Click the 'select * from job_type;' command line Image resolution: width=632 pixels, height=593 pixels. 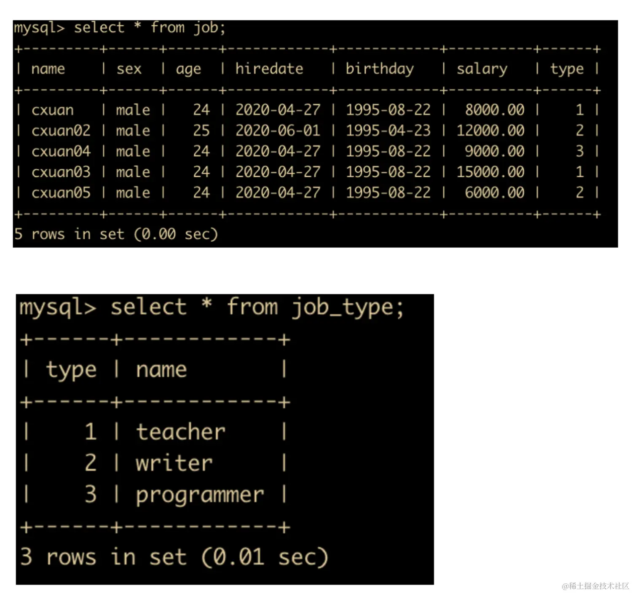(212, 307)
